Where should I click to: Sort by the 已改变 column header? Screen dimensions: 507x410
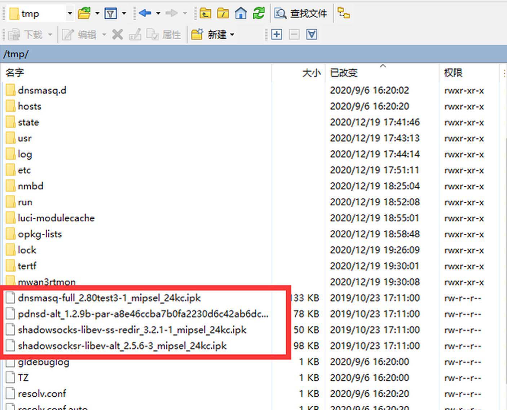point(344,73)
